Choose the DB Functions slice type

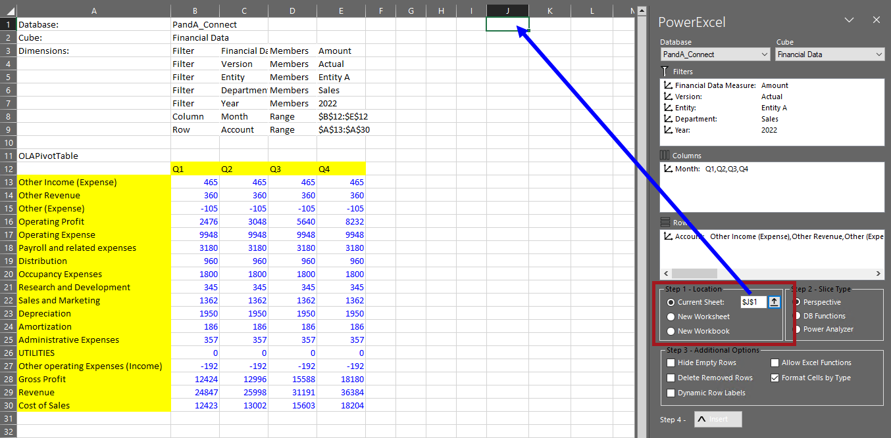[x=798, y=316]
